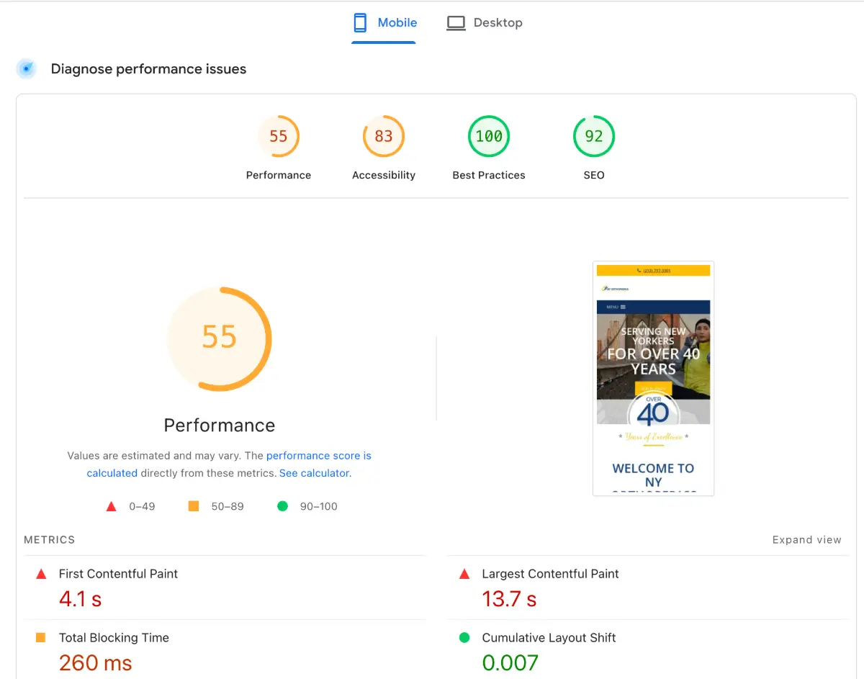The width and height of the screenshot is (864, 679).
Task: Click orange square beside Total Blocking Time
Action: pos(41,637)
